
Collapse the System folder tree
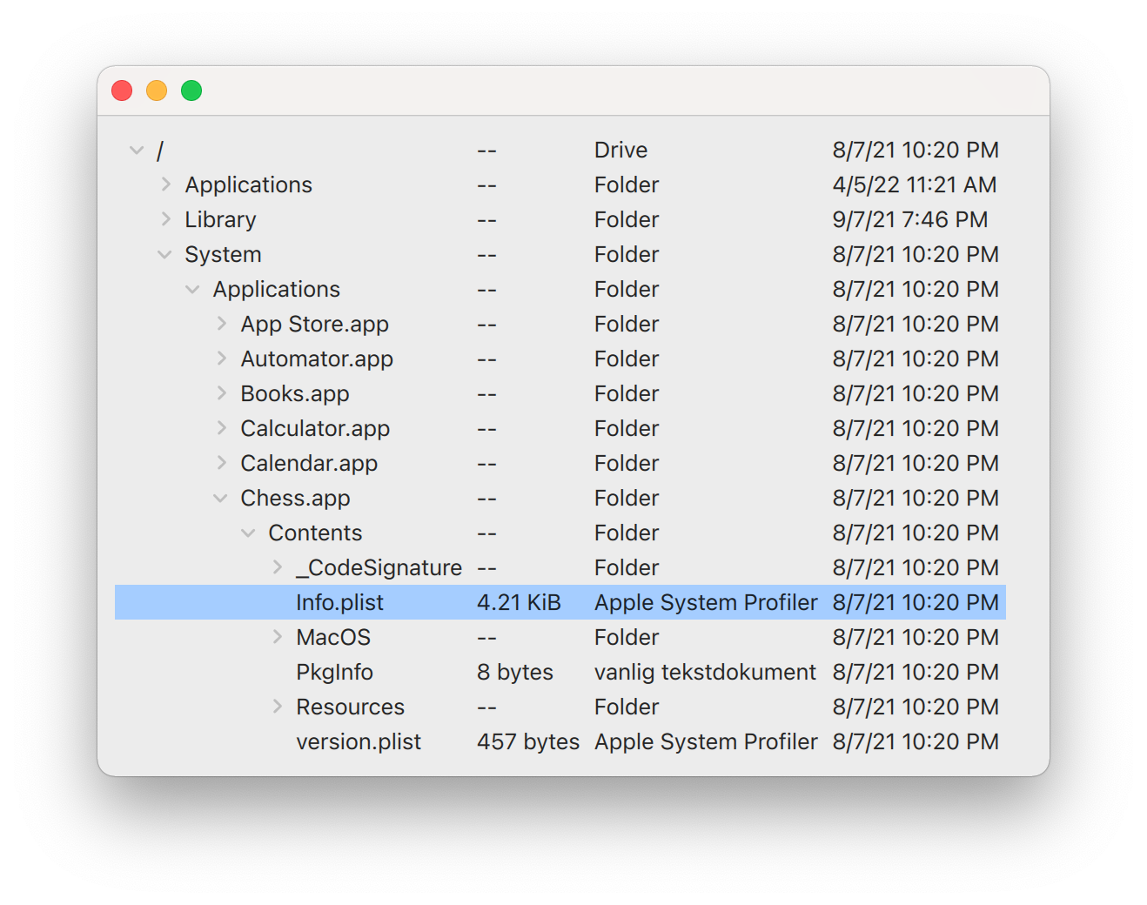click(165, 254)
